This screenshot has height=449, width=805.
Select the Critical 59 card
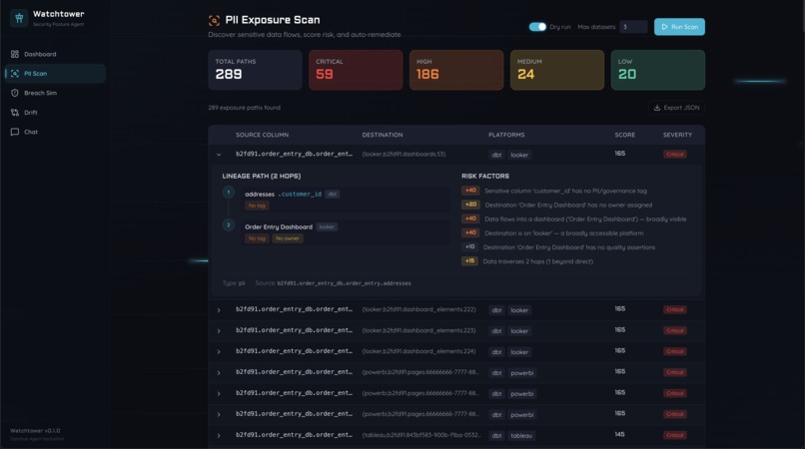[356, 70]
